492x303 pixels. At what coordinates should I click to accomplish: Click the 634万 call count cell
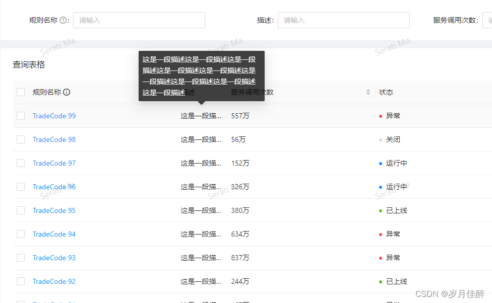(240, 234)
